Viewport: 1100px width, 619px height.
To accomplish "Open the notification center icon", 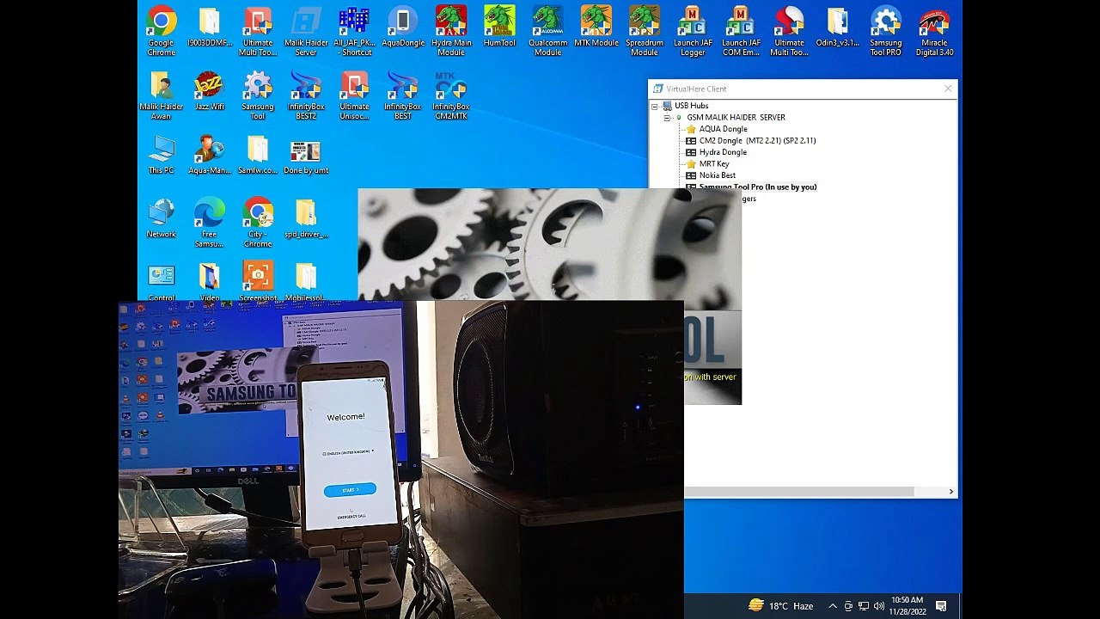I will [941, 606].
